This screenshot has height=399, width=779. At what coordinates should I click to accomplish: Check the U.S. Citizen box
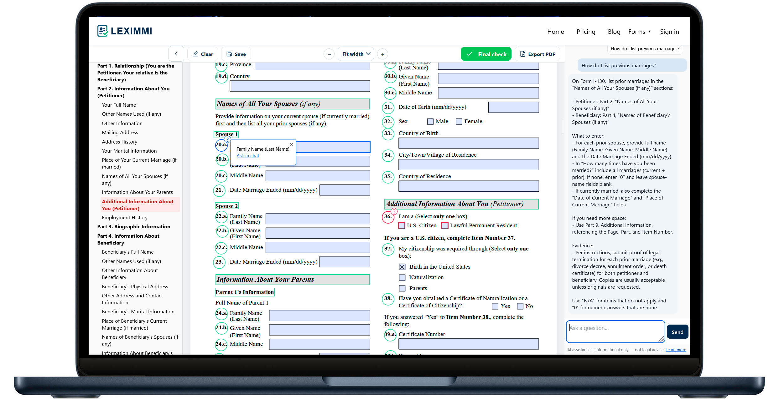click(x=402, y=225)
